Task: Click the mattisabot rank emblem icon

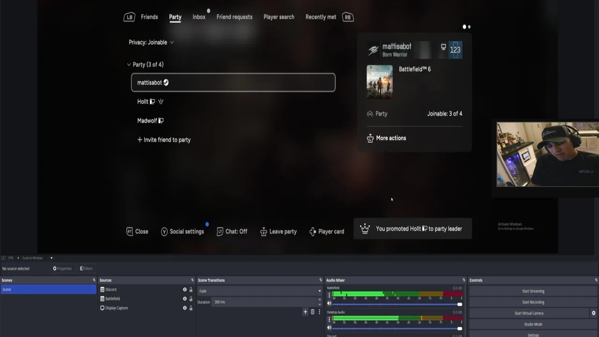Action: pos(373,50)
